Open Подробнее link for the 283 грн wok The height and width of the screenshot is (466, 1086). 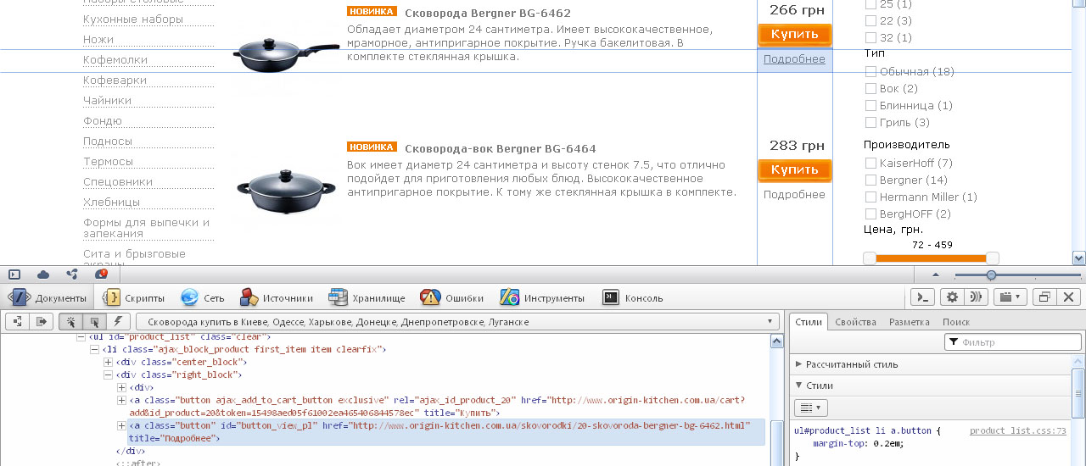(794, 195)
